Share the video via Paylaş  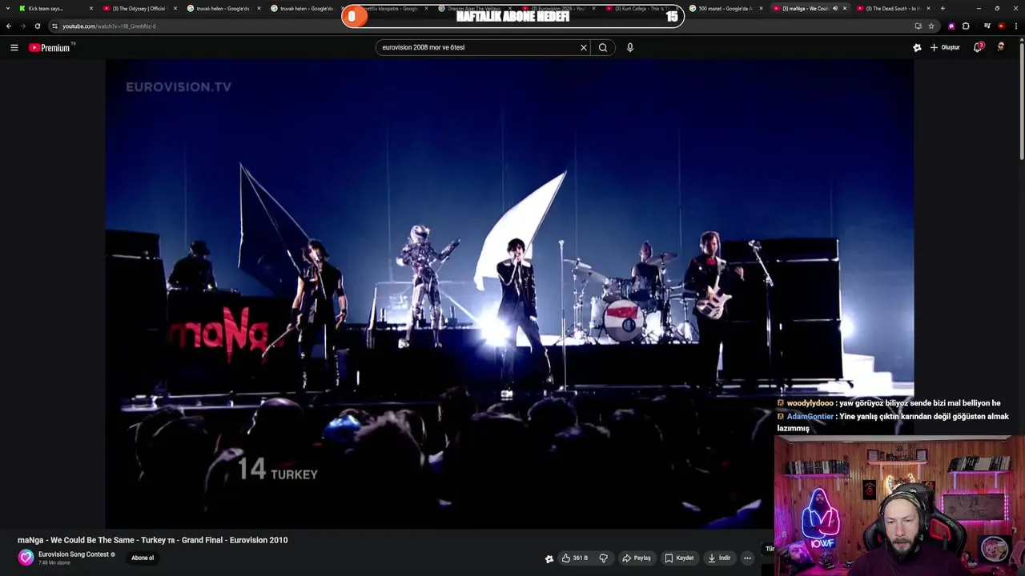point(637,558)
